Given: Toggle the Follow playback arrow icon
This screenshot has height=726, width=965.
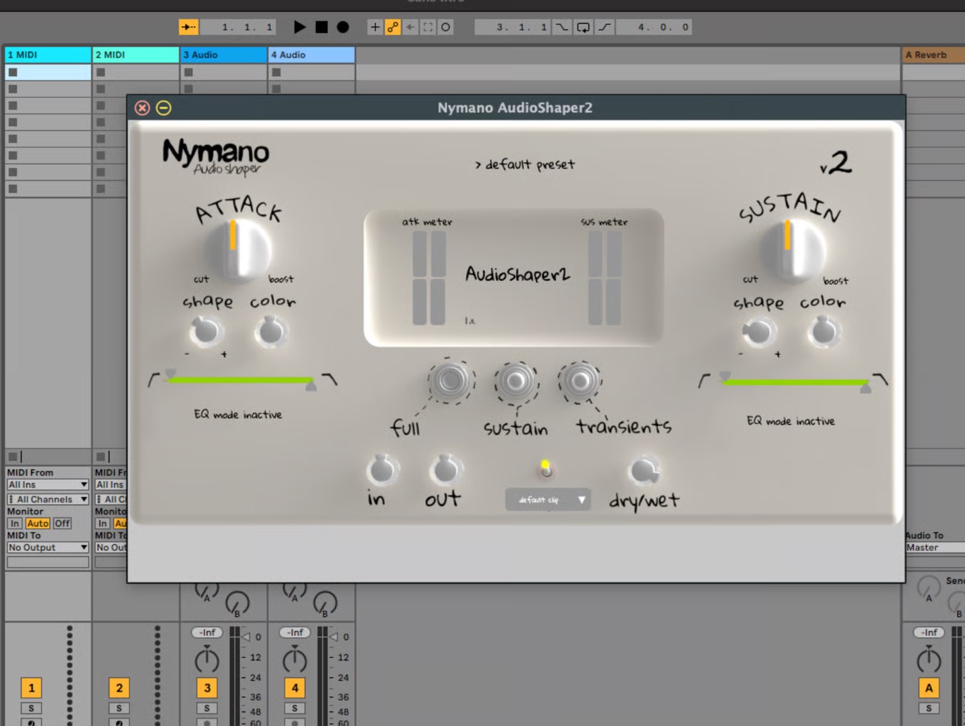Looking at the screenshot, I should (188, 27).
